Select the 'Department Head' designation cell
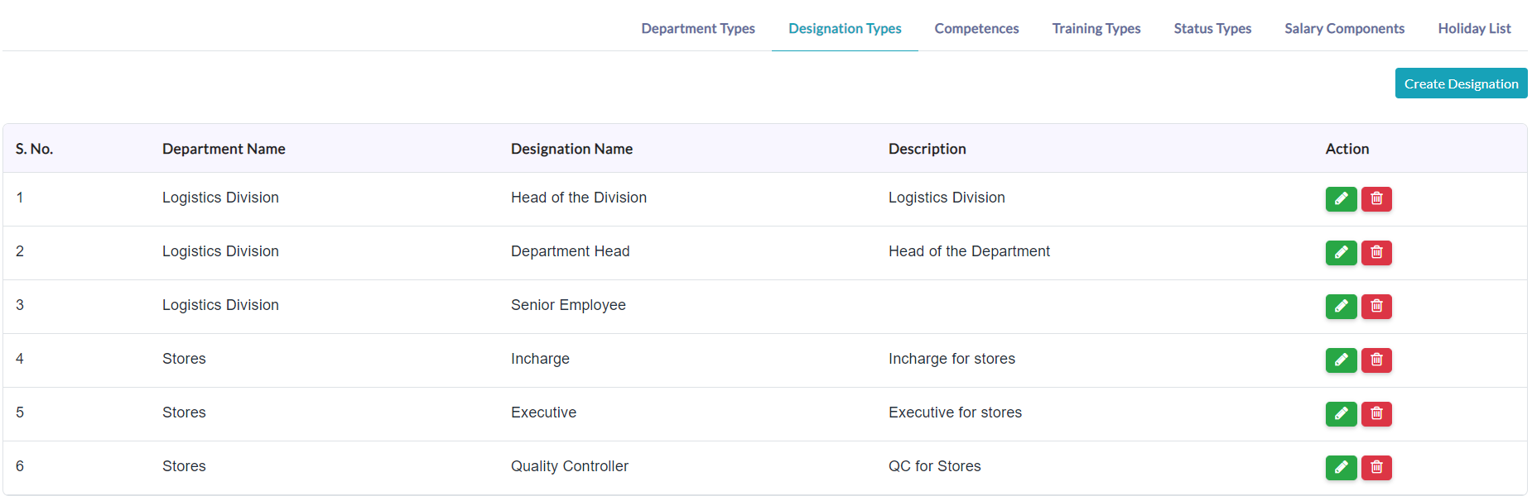The height and width of the screenshot is (496, 1532). pos(570,251)
